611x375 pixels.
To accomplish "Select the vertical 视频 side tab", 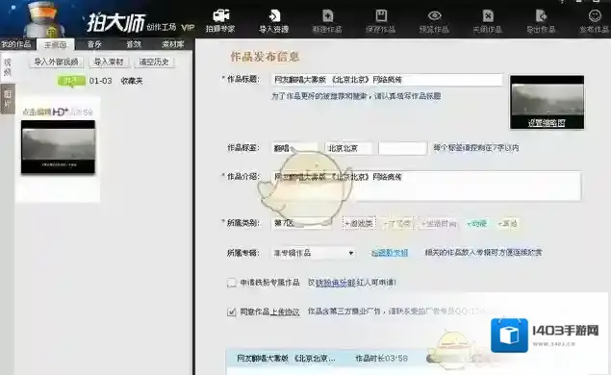I will click(8, 67).
